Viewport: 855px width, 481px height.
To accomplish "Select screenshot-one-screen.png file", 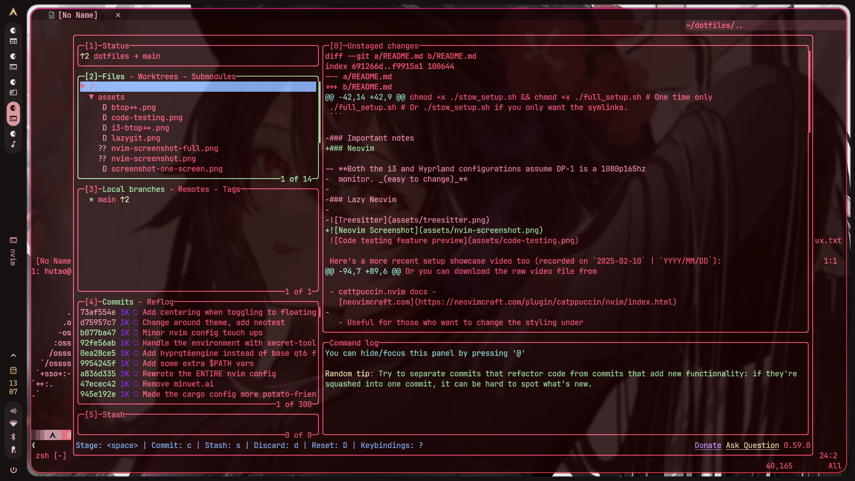I will [198, 169].
